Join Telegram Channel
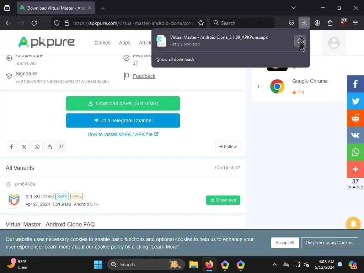Viewport: 364px width, 273px height. point(123,121)
